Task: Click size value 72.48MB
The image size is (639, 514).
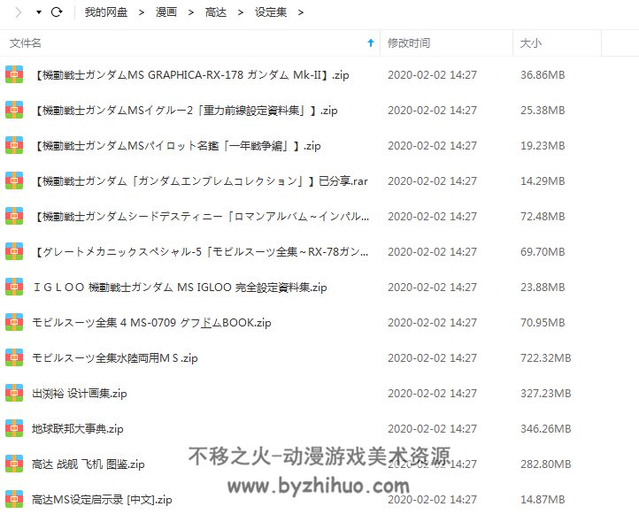Action: 543,217
